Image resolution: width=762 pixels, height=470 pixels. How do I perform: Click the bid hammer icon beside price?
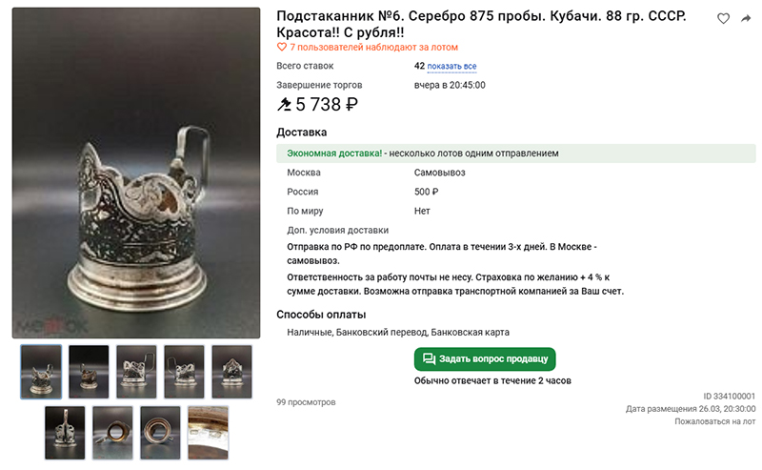pyautogui.click(x=284, y=104)
